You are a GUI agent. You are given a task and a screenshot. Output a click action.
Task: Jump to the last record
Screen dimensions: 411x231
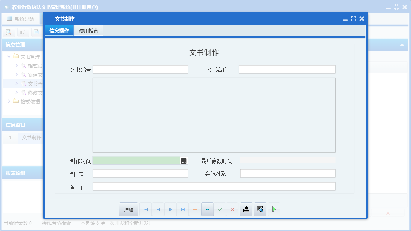tap(183, 209)
